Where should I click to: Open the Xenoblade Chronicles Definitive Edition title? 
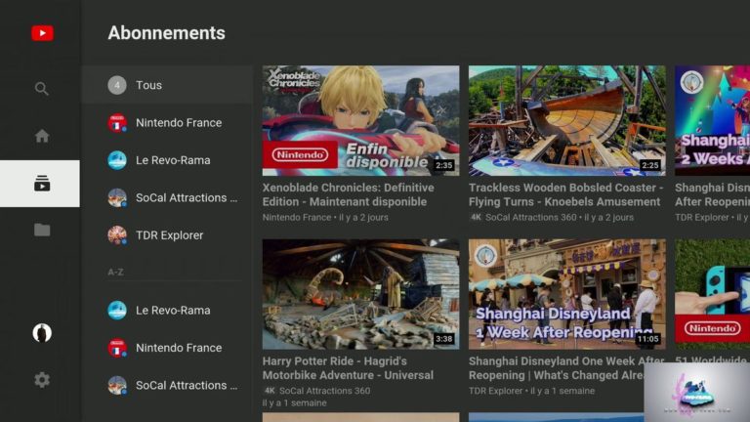coord(348,194)
